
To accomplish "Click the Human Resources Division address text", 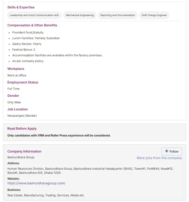I will point(90,169).
